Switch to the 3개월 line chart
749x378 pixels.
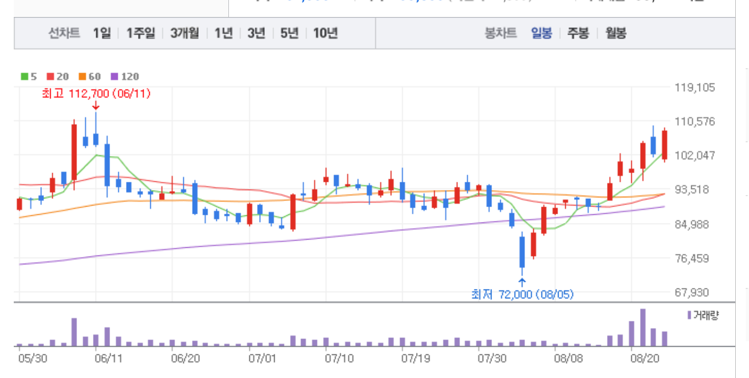click(x=184, y=34)
